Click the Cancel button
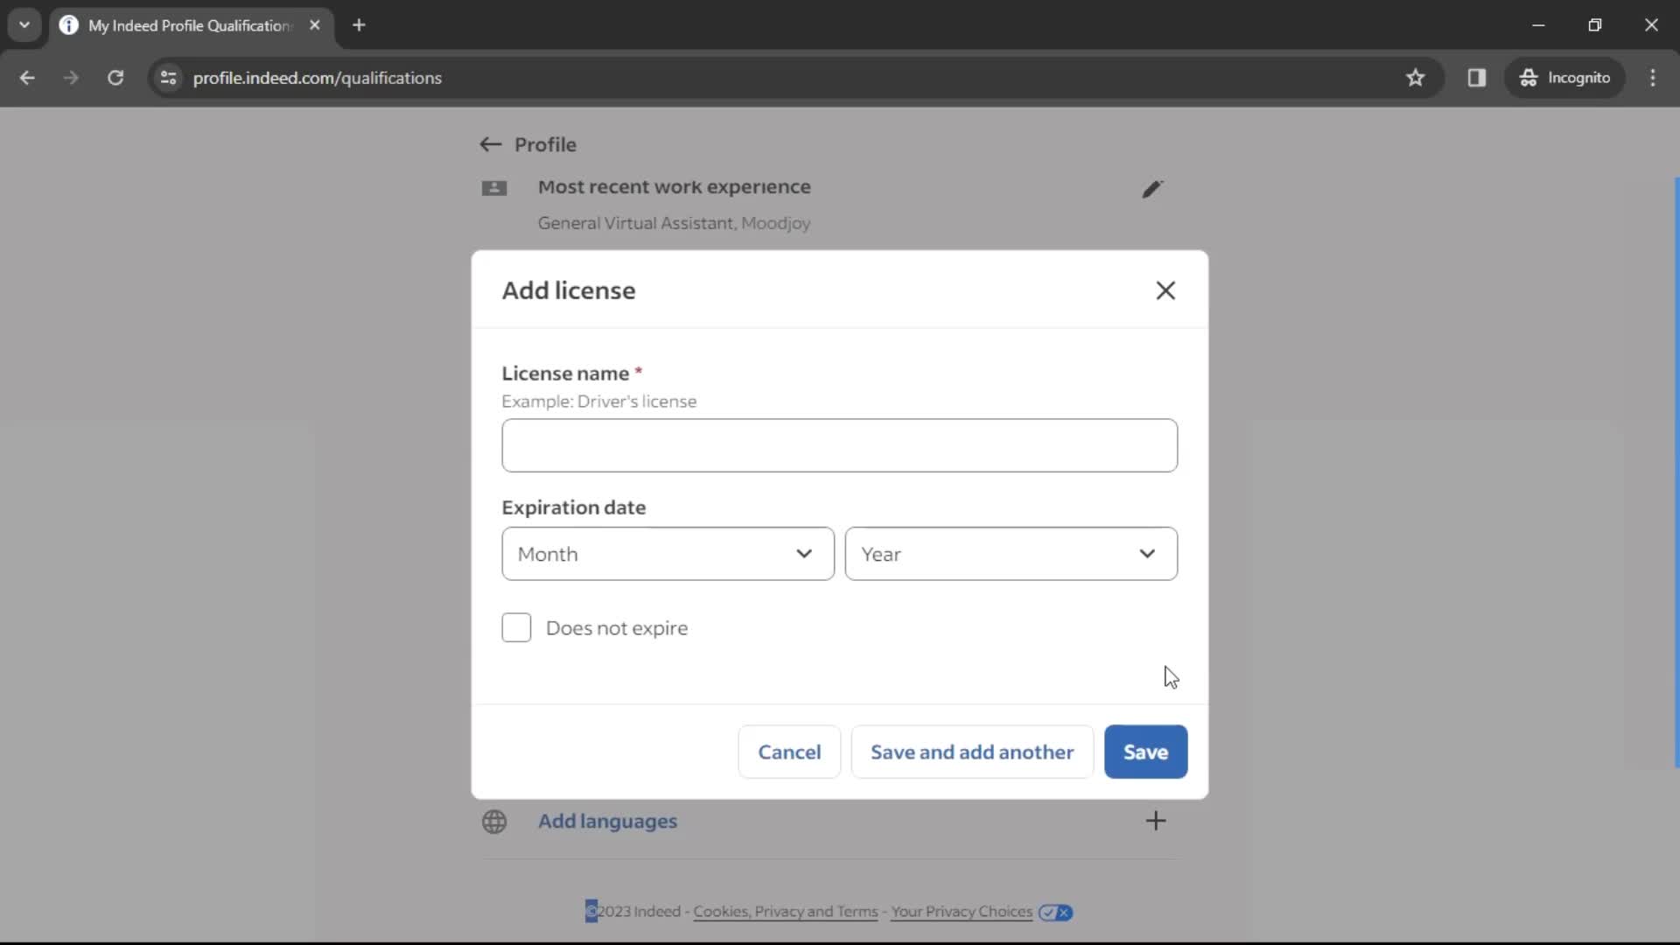 click(790, 752)
